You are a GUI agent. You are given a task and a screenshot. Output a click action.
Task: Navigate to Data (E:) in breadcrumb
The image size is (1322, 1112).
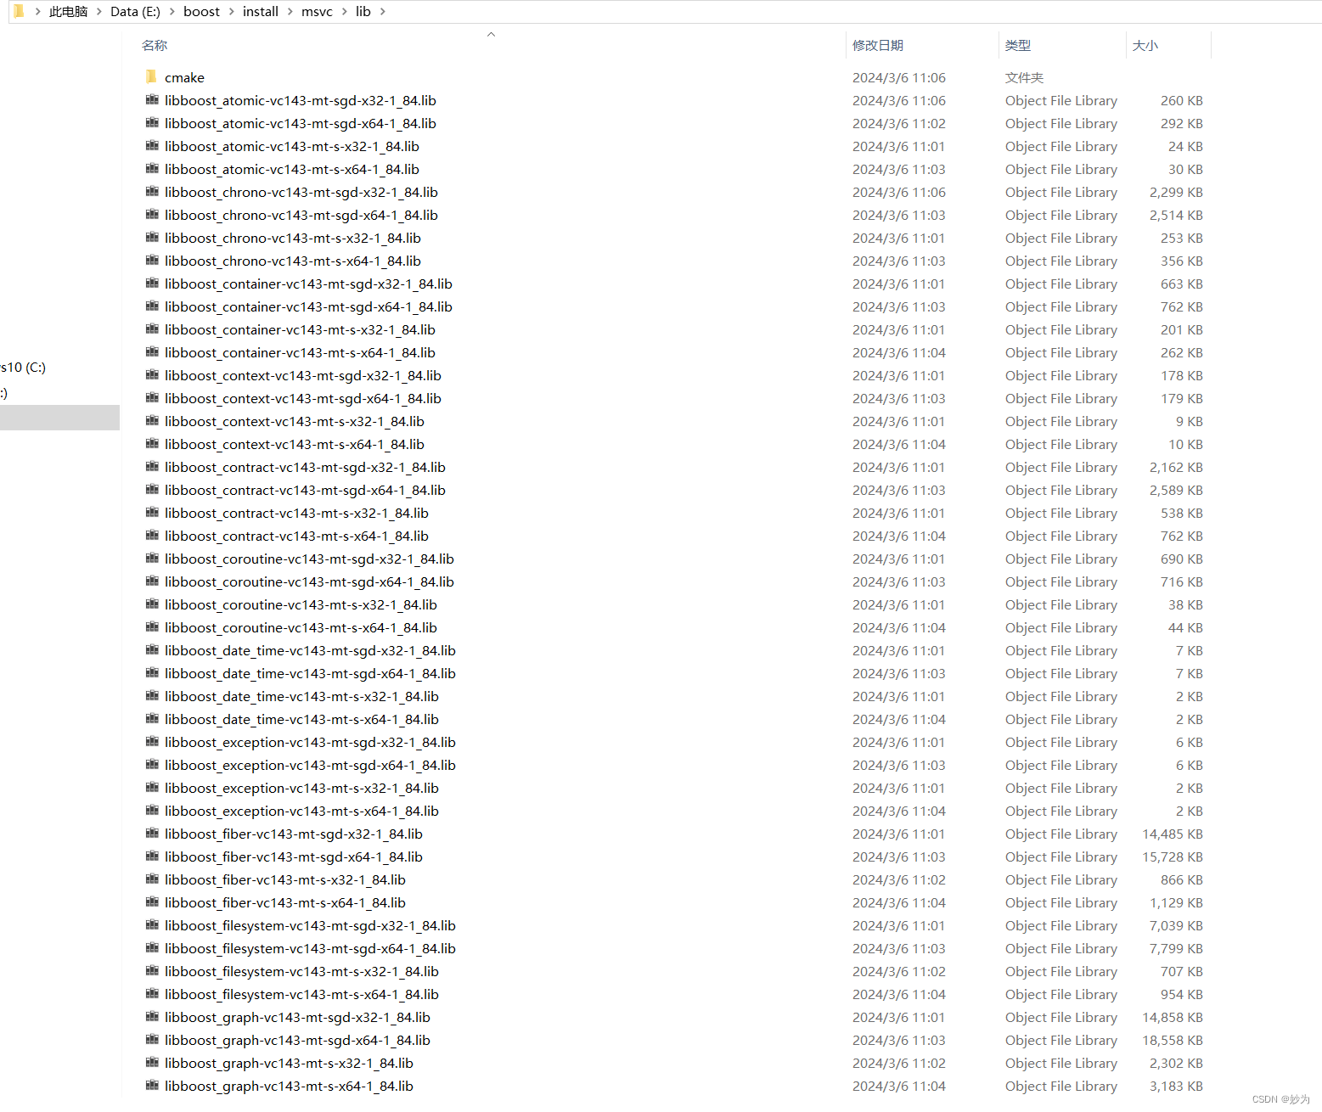click(135, 12)
